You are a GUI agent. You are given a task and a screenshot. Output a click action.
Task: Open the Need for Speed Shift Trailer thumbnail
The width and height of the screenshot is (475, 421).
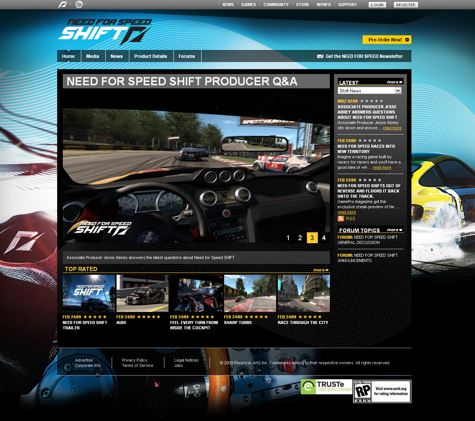(x=89, y=293)
